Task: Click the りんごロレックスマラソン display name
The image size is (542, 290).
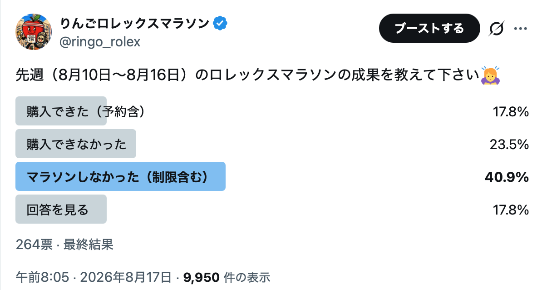Action: tap(134, 24)
